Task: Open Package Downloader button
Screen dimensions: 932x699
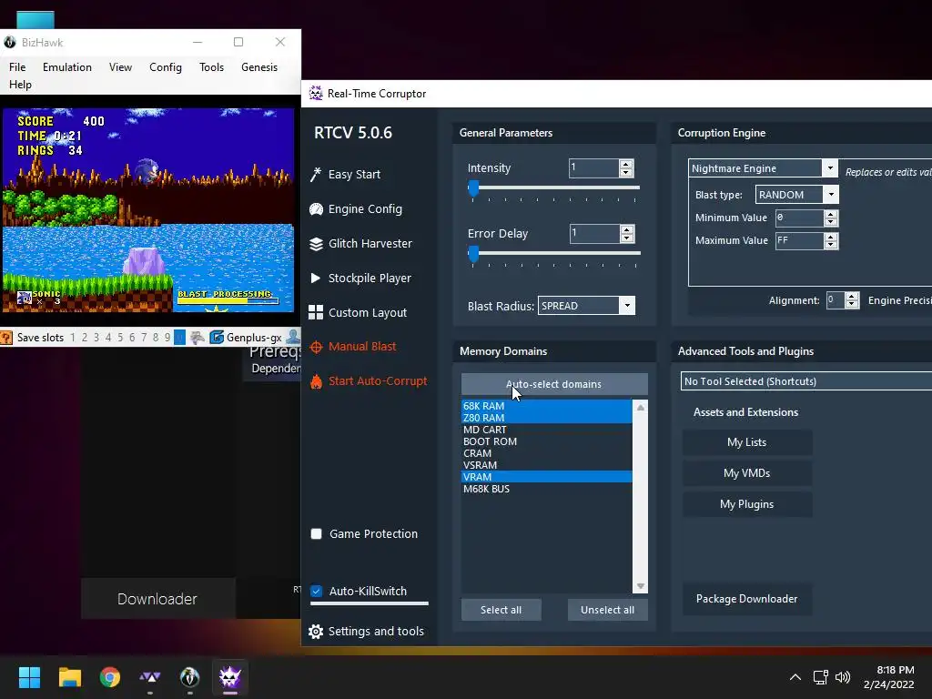Action: [x=747, y=599]
